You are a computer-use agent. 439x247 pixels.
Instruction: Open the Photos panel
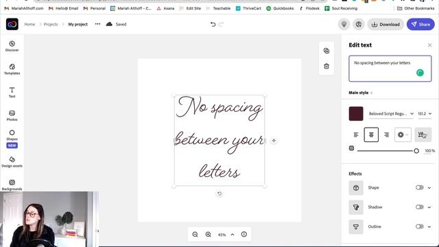click(12, 115)
